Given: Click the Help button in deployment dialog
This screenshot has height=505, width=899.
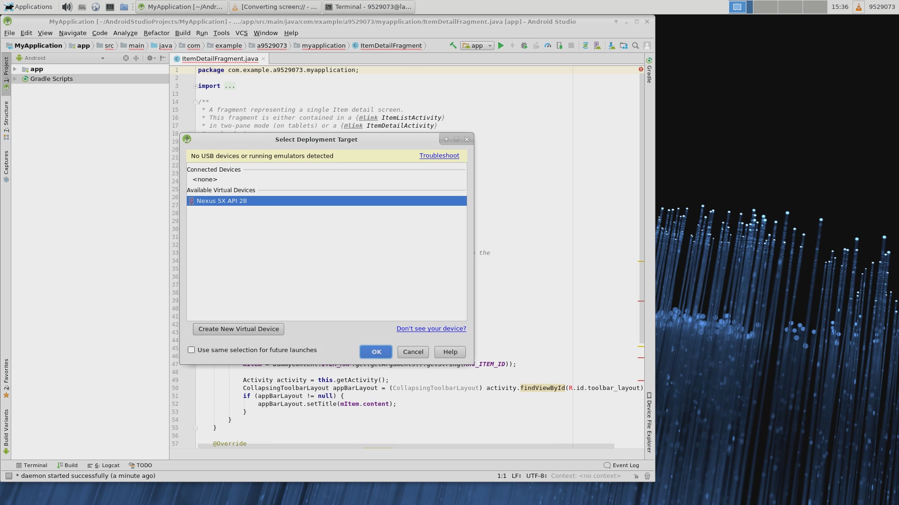Looking at the screenshot, I should coord(450,352).
